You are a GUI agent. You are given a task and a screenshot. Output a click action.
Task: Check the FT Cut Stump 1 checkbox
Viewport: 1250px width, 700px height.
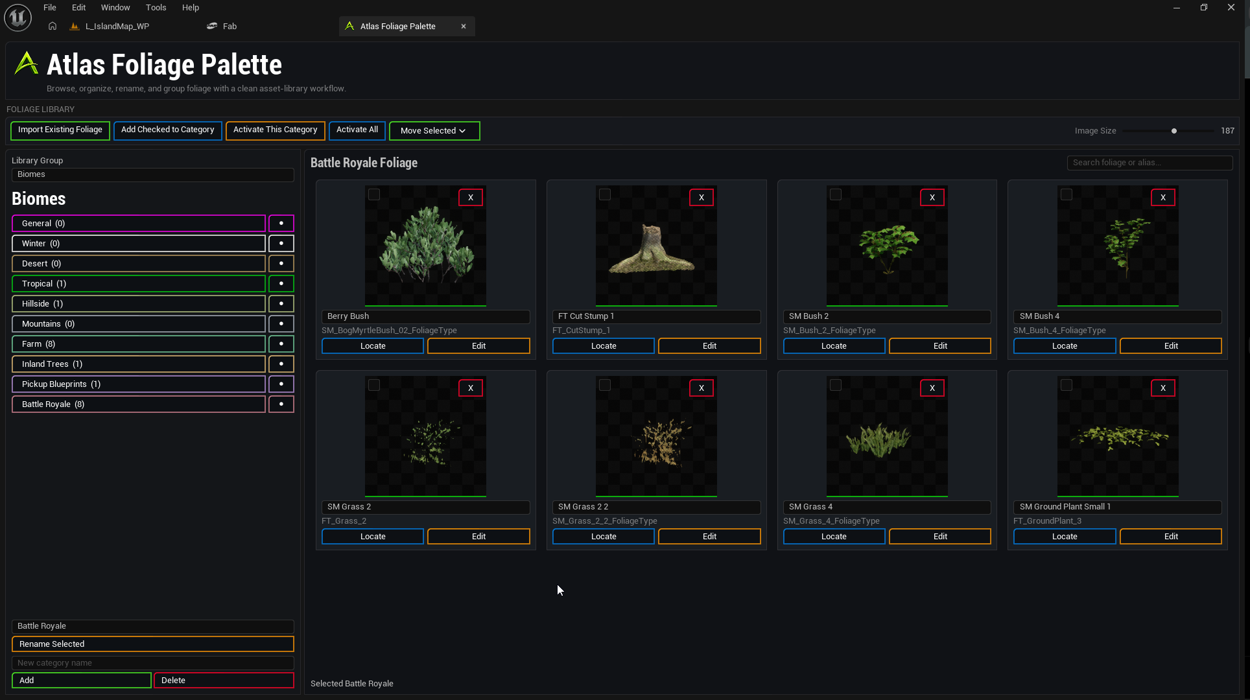pos(605,194)
